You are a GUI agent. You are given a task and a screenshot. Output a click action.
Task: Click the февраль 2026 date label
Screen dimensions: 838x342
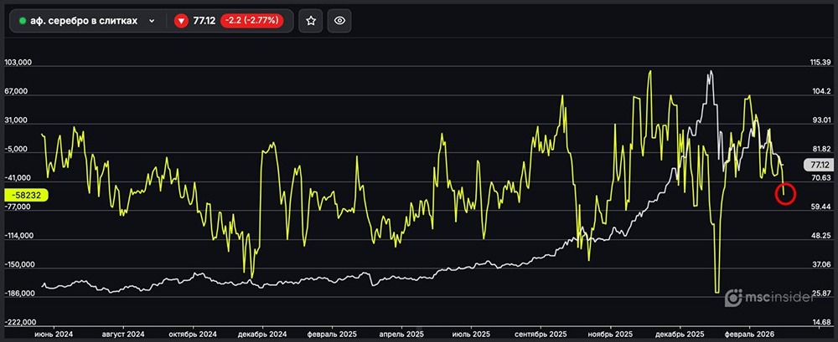(749, 334)
